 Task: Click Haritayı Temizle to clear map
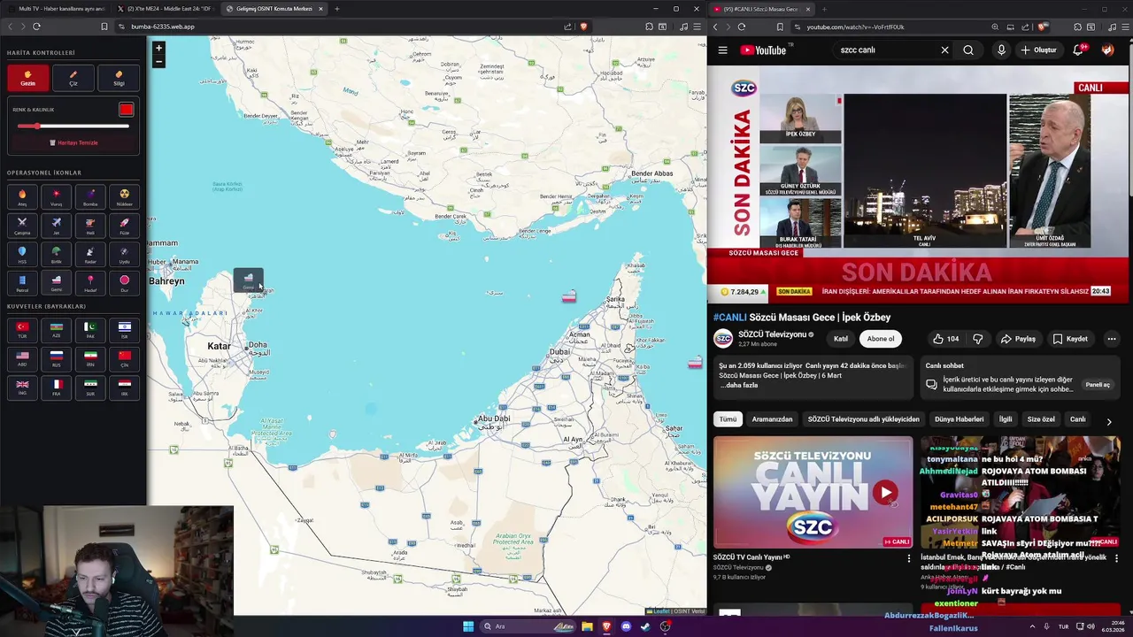tap(73, 142)
